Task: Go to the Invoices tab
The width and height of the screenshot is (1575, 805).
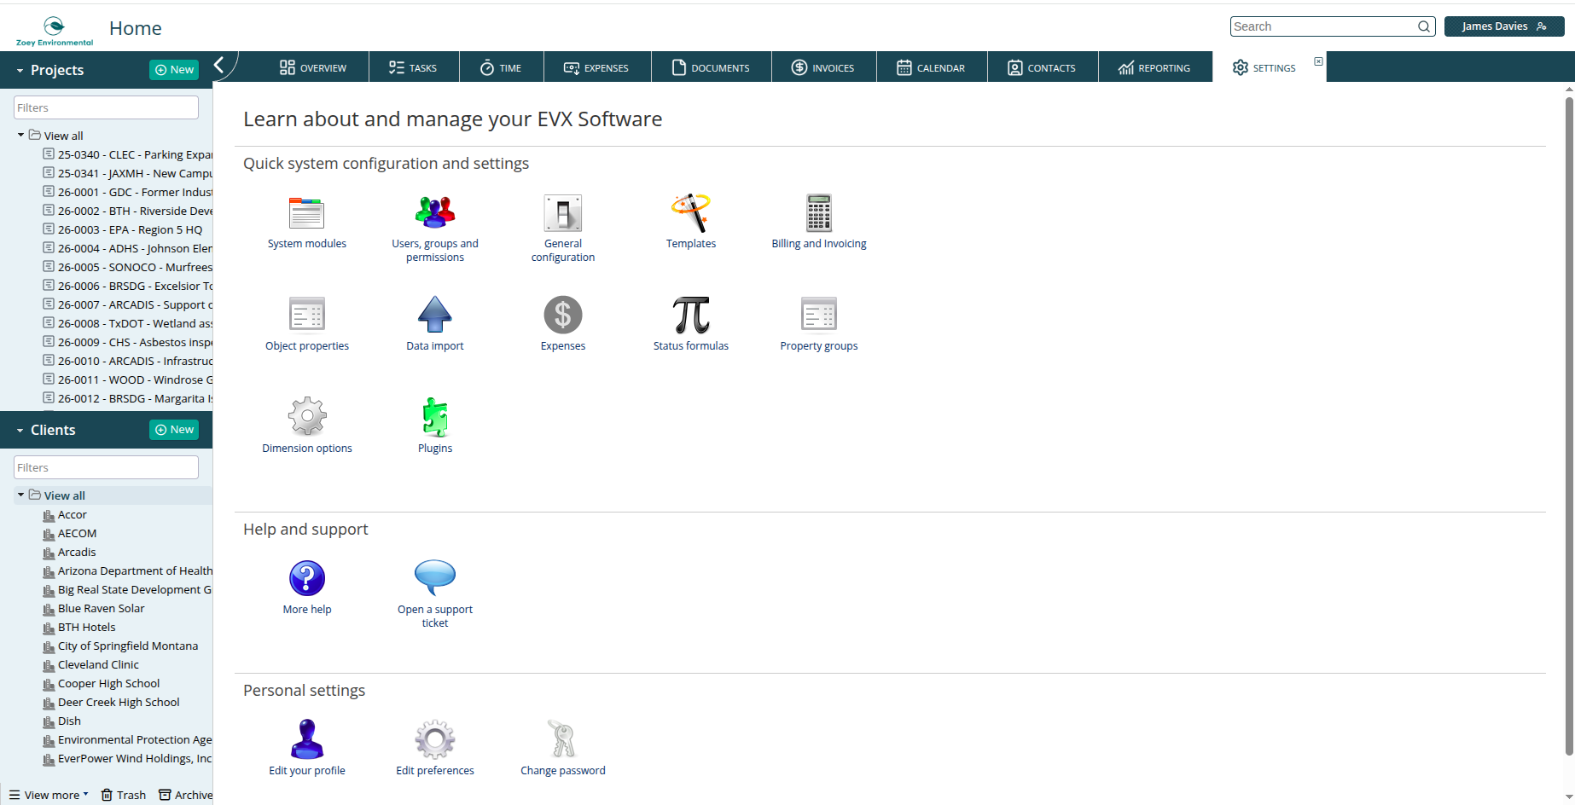Action: click(x=823, y=67)
